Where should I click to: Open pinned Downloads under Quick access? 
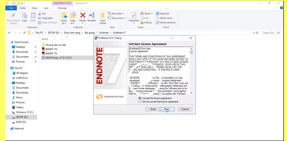pyautogui.click(x=22, y=52)
